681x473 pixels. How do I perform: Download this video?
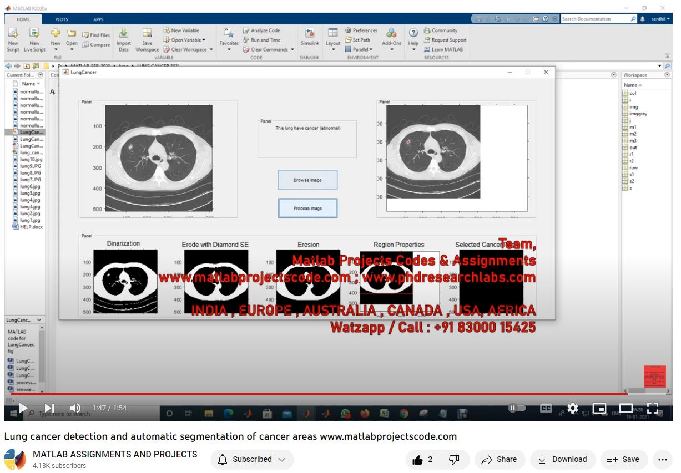coord(563,459)
